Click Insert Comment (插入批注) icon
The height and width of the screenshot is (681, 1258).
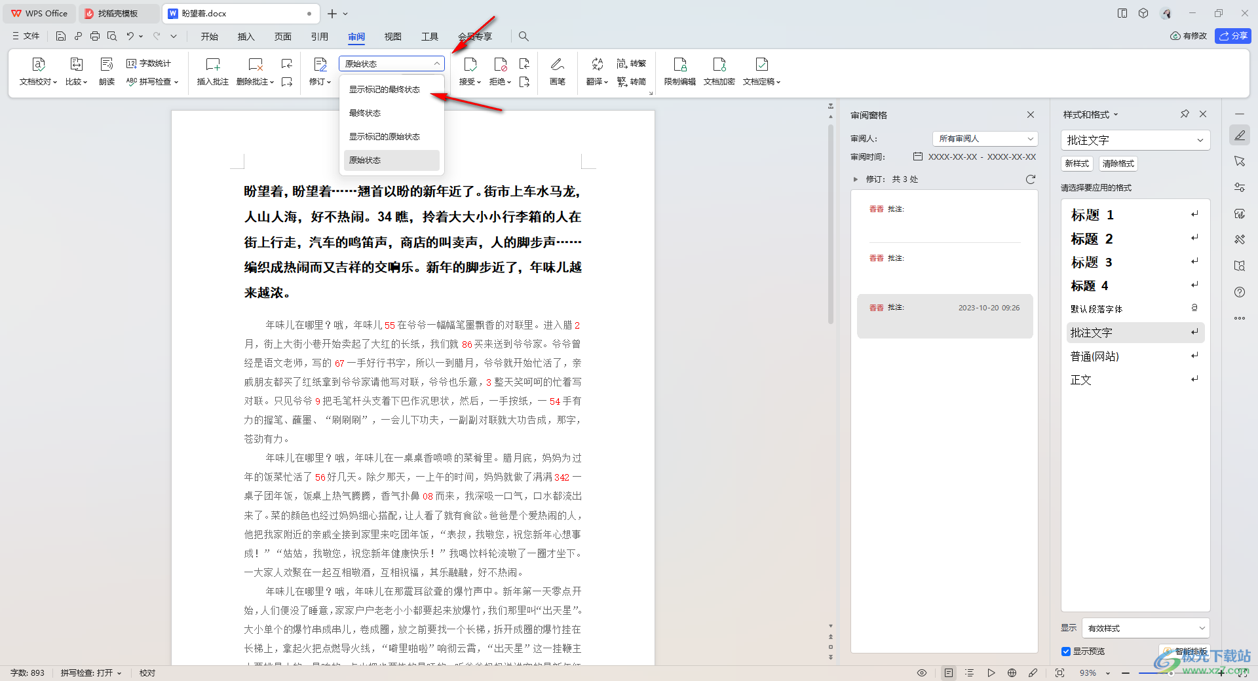[x=213, y=64]
